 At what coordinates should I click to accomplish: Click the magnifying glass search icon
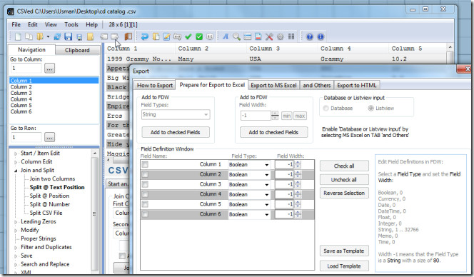[x=236, y=36]
